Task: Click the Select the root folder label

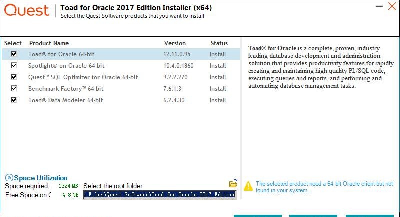Action: [113, 186]
